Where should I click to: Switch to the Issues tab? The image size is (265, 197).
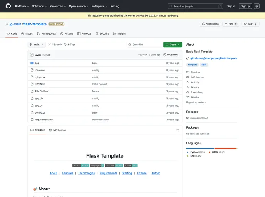27,33
